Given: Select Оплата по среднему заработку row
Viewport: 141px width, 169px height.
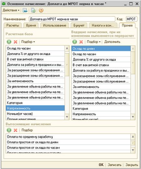Looking at the screenshot, I should (68, 137).
